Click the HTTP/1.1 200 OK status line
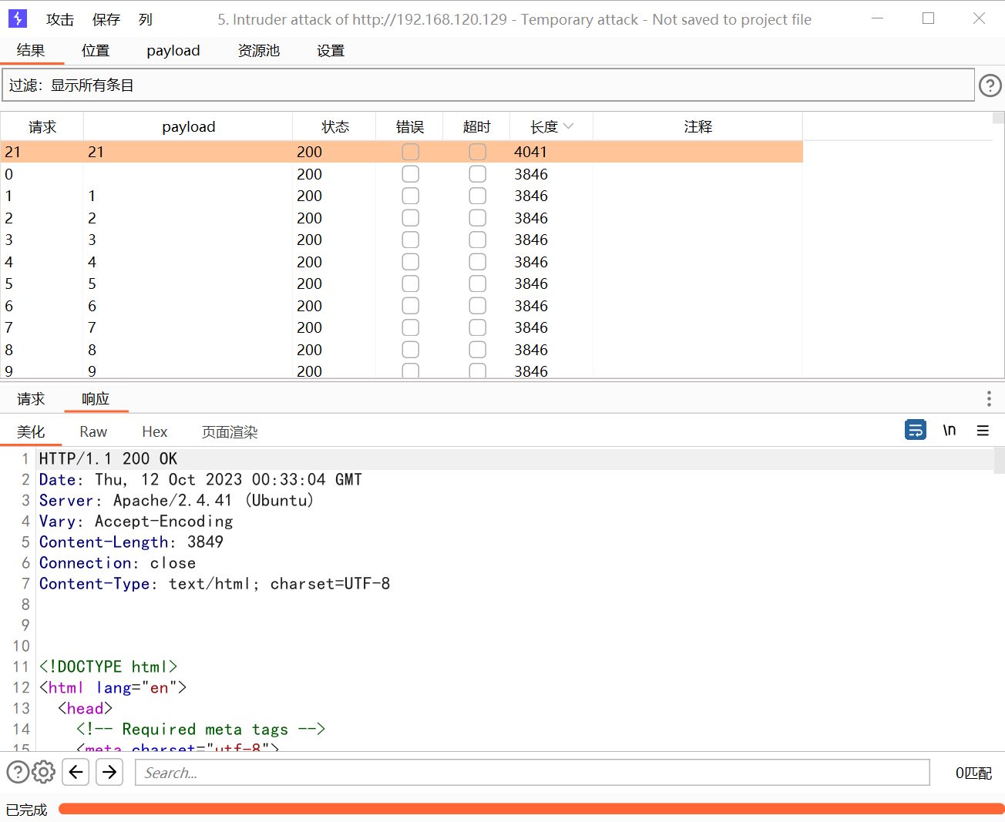 point(109,458)
